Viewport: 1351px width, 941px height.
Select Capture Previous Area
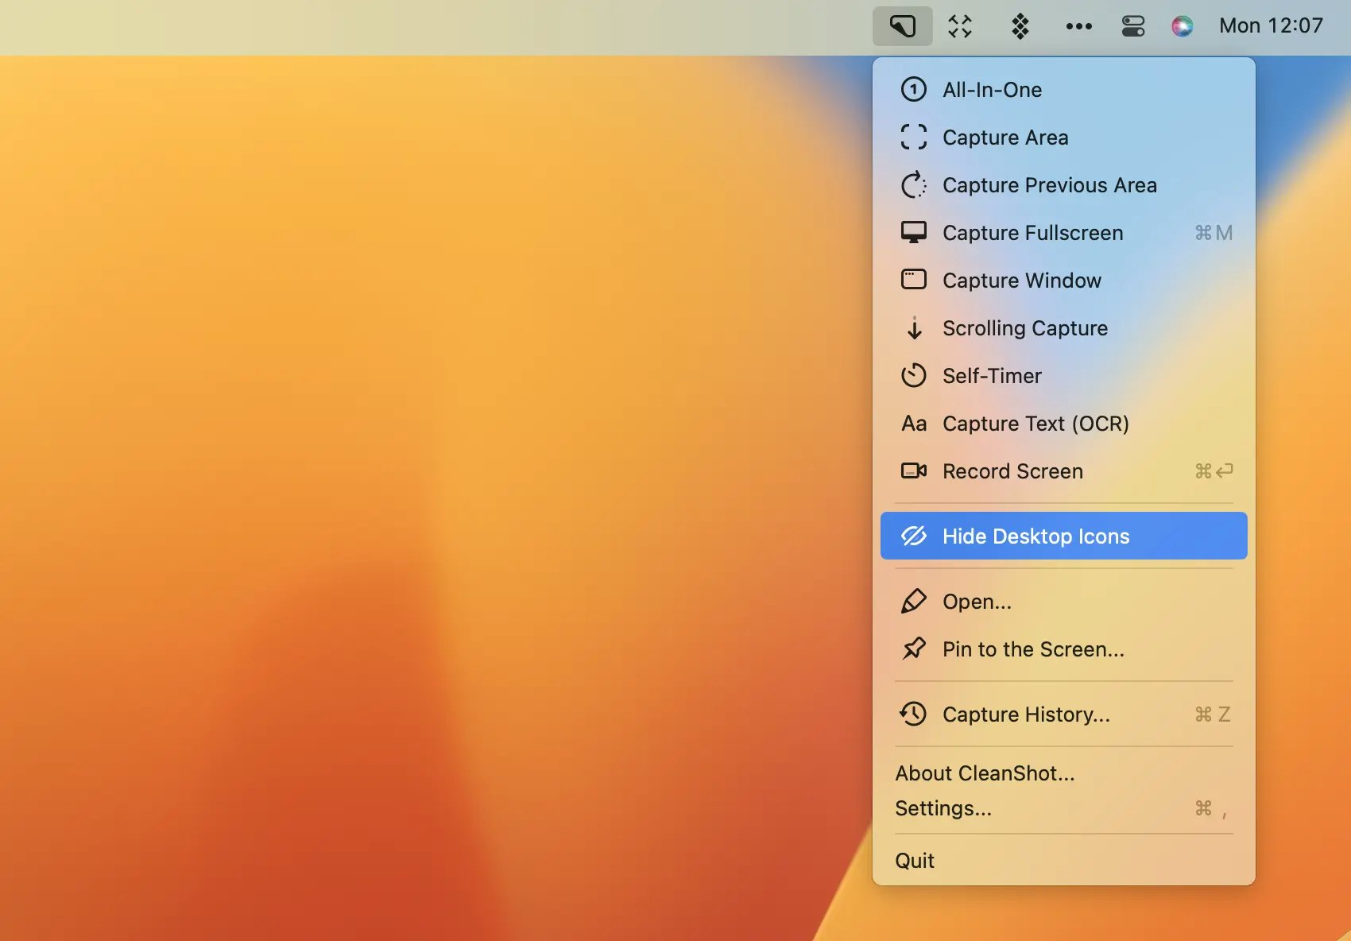pyautogui.click(x=1064, y=185)
